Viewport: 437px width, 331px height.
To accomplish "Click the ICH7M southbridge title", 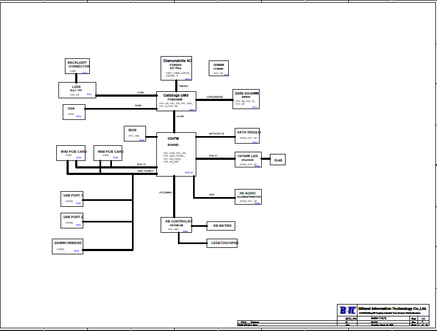I will pyautogui.click(x=173, y=139).
